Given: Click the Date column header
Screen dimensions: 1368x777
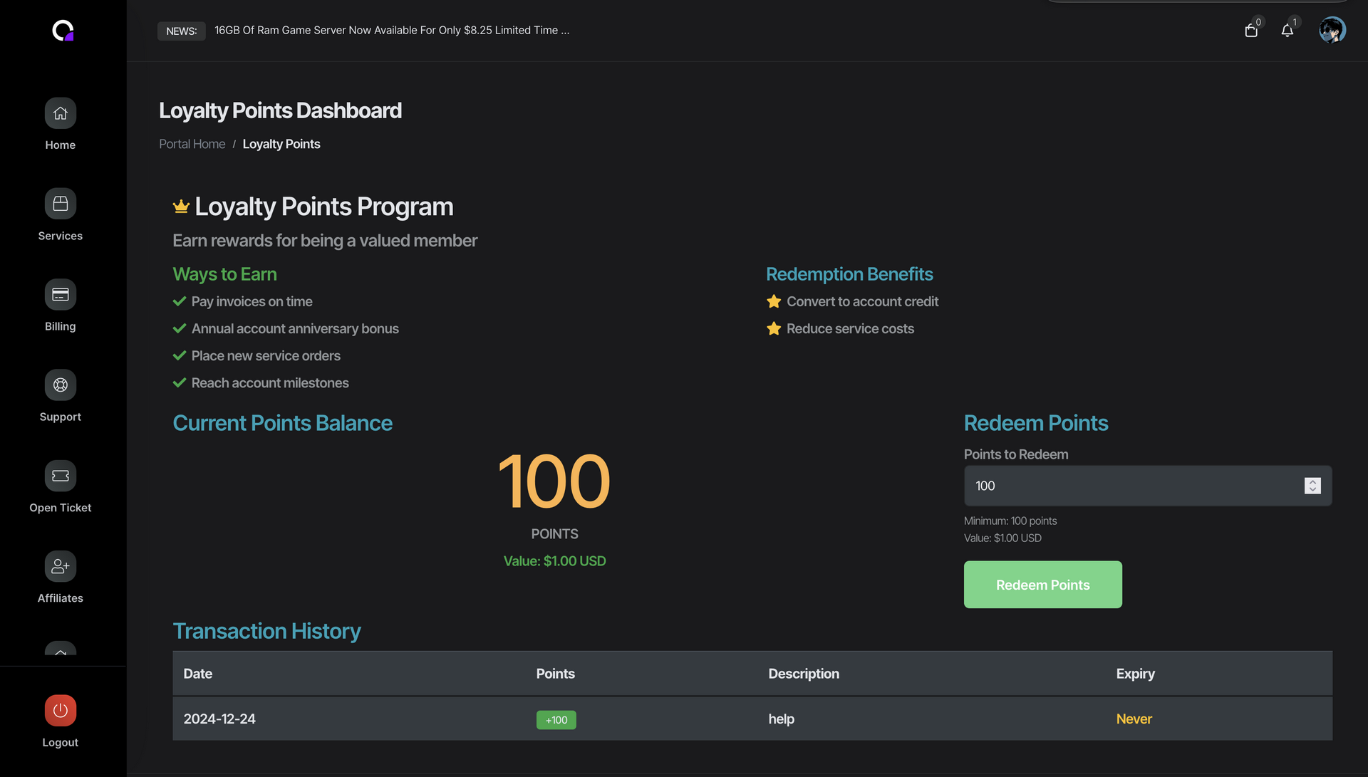Looking at the screenshot, I should (198, 674).
